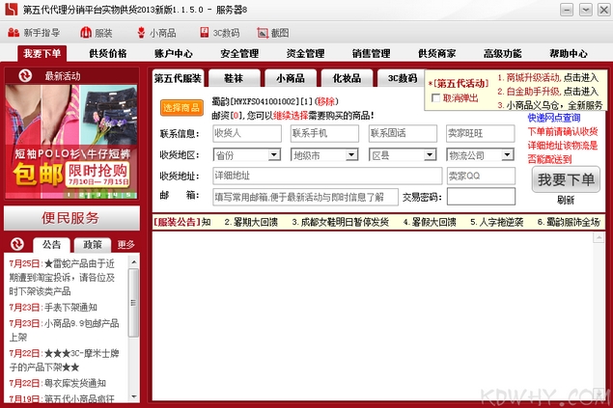Open the 供货价格 menu
613x408 pixels.
tap(108, 53)
